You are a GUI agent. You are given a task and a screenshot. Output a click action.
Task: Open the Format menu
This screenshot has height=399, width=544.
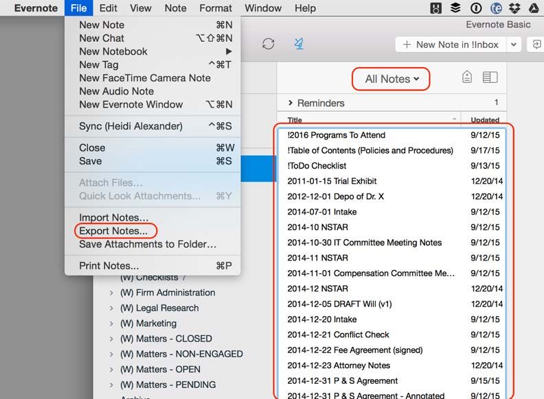(216, 8)
